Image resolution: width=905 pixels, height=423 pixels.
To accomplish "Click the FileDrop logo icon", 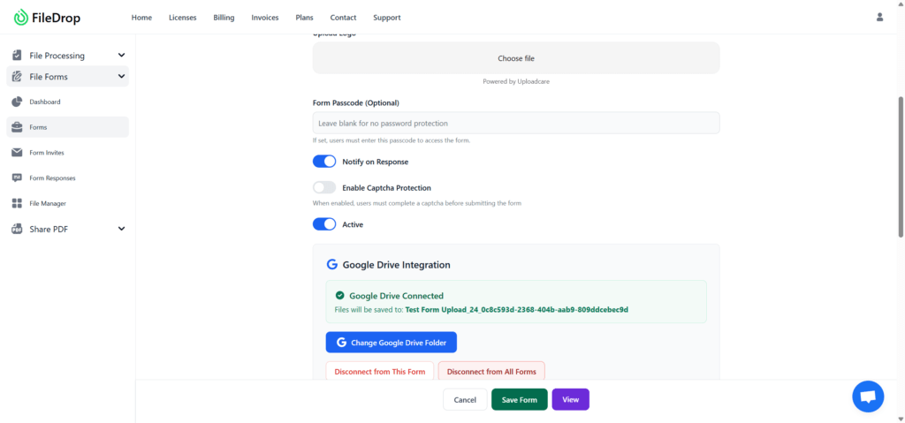I will 21,18.
